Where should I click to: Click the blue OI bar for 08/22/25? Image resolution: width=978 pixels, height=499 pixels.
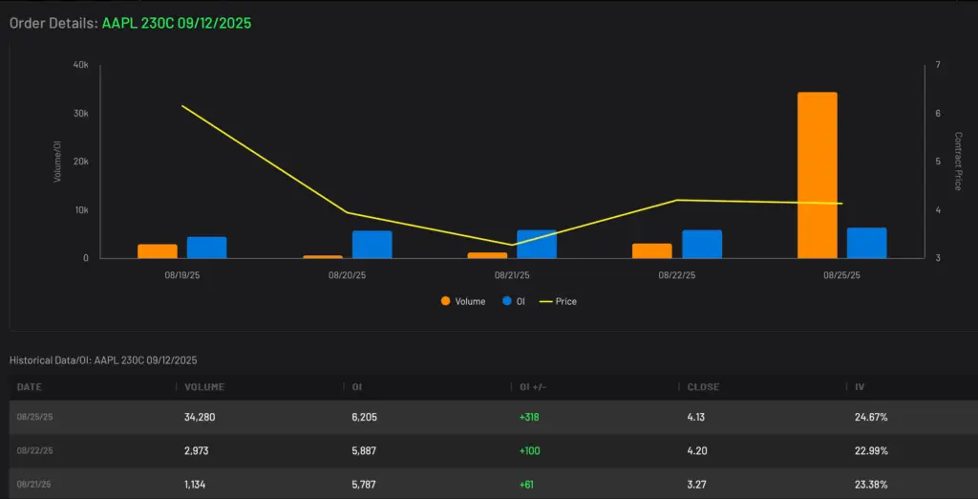point(702,244)
